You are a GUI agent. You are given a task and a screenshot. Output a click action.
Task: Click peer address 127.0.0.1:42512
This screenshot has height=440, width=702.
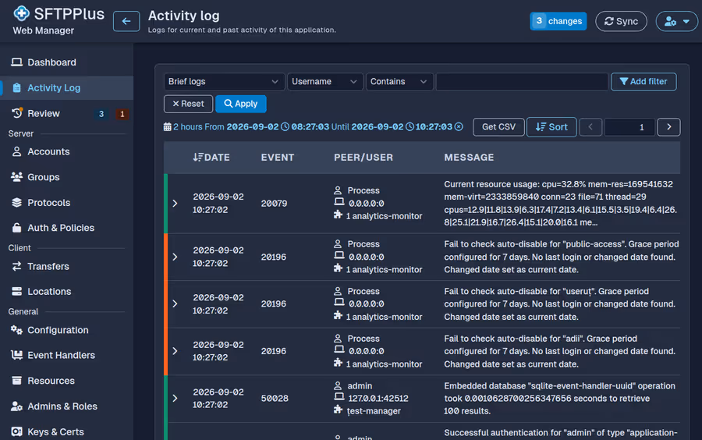(378, 399)
